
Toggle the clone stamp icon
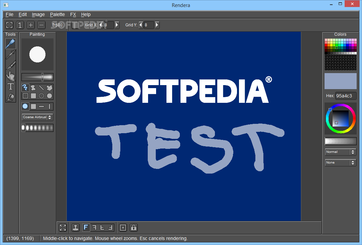click(x=76, y=228)
